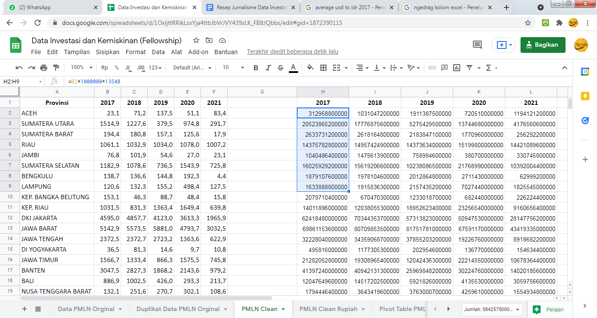Open the Sisipkan menu

click(x=108, y=52)
